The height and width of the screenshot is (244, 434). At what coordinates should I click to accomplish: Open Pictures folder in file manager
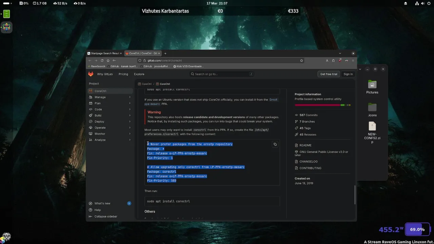372,87
